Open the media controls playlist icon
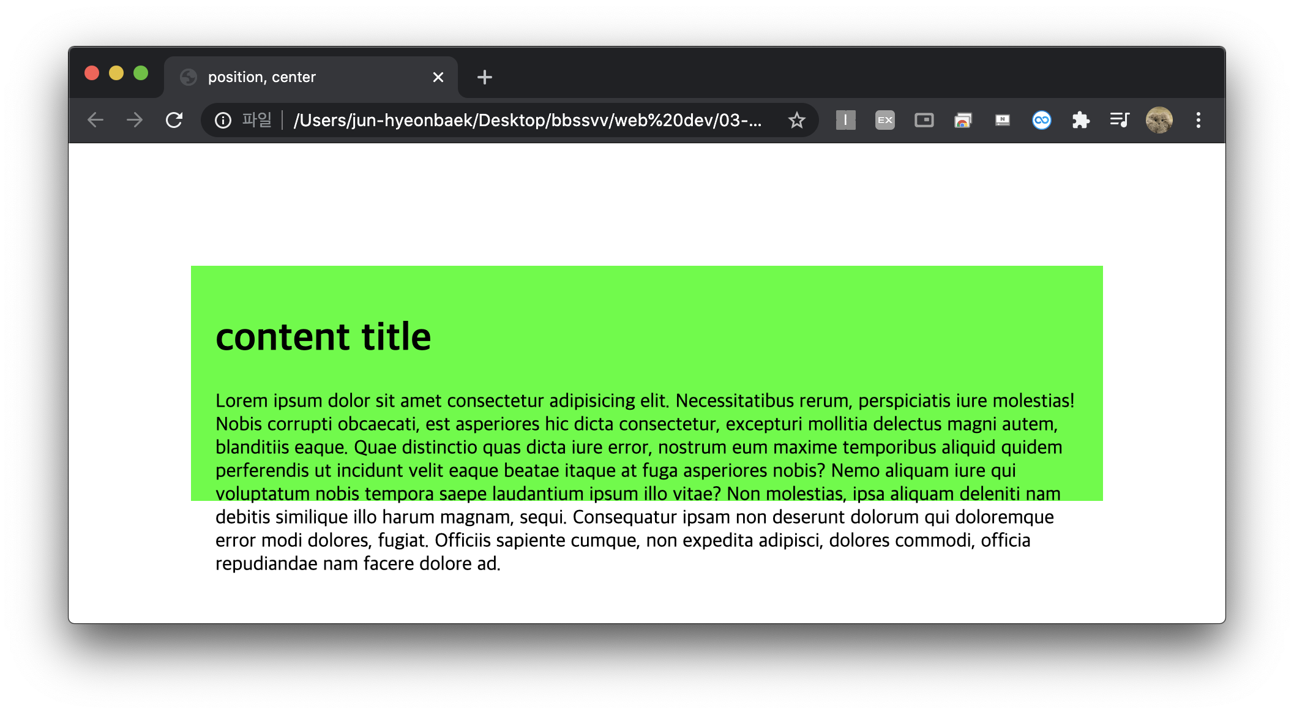 coord(1120,120)
